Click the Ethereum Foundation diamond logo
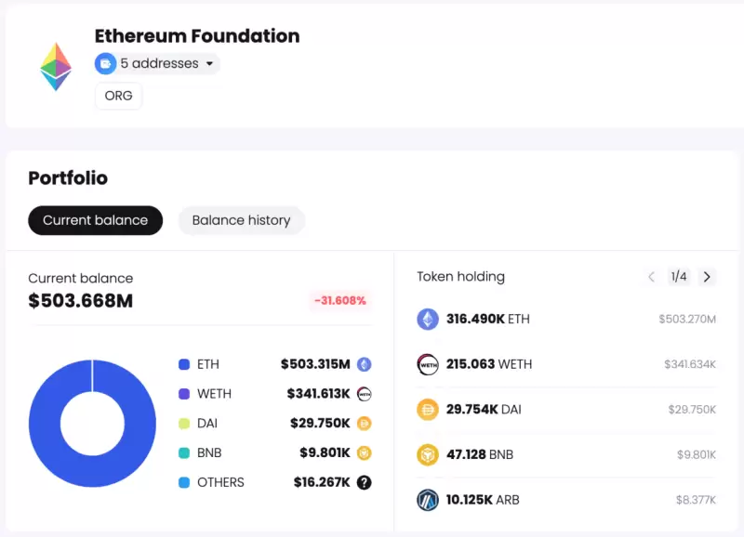This screenshot has height=537, width=744. (56, 67)
